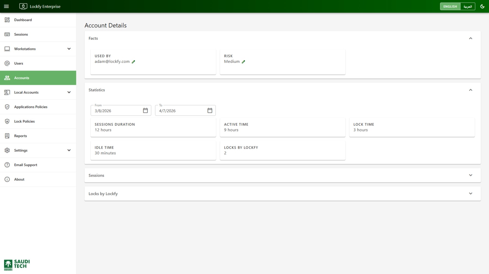Expand the Workstations submenu chevron
Image resolution: width=489 pixels, height=274 pixels.
coord(69,49)
